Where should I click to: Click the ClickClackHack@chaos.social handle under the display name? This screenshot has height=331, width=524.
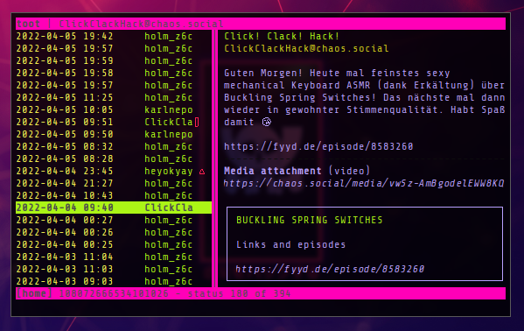pos(306,48)
